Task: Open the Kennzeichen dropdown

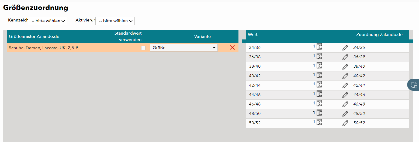Action: pos(47,21)
